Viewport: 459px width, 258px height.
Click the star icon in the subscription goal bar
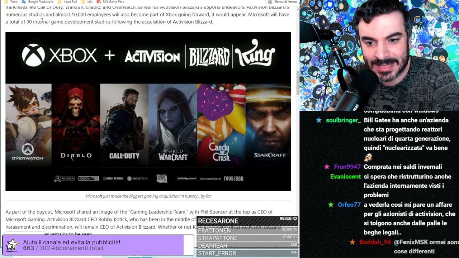coord(12,245)
